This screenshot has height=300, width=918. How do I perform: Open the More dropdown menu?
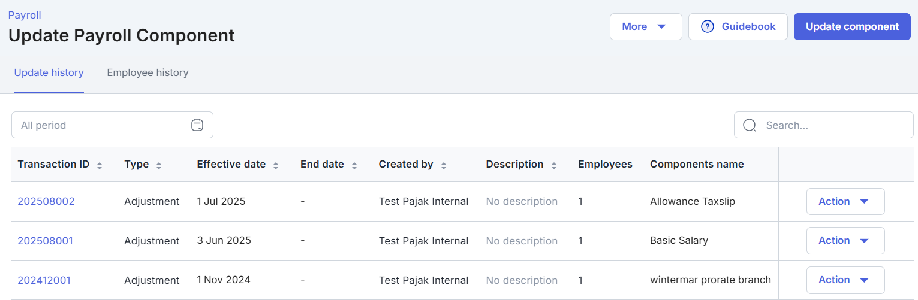coord(645,27)
